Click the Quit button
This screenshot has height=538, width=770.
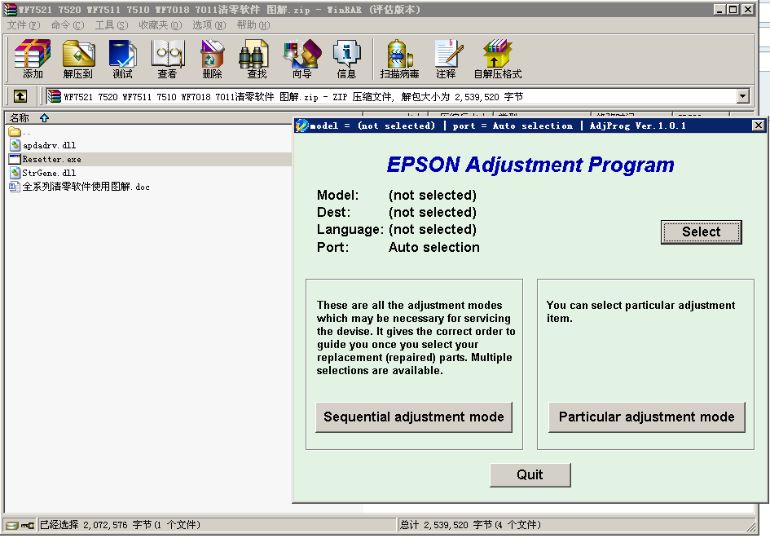[530, 474]
